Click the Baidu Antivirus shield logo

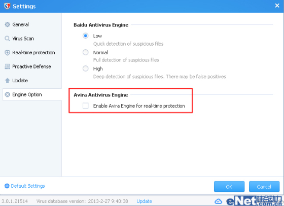point(7,6)
